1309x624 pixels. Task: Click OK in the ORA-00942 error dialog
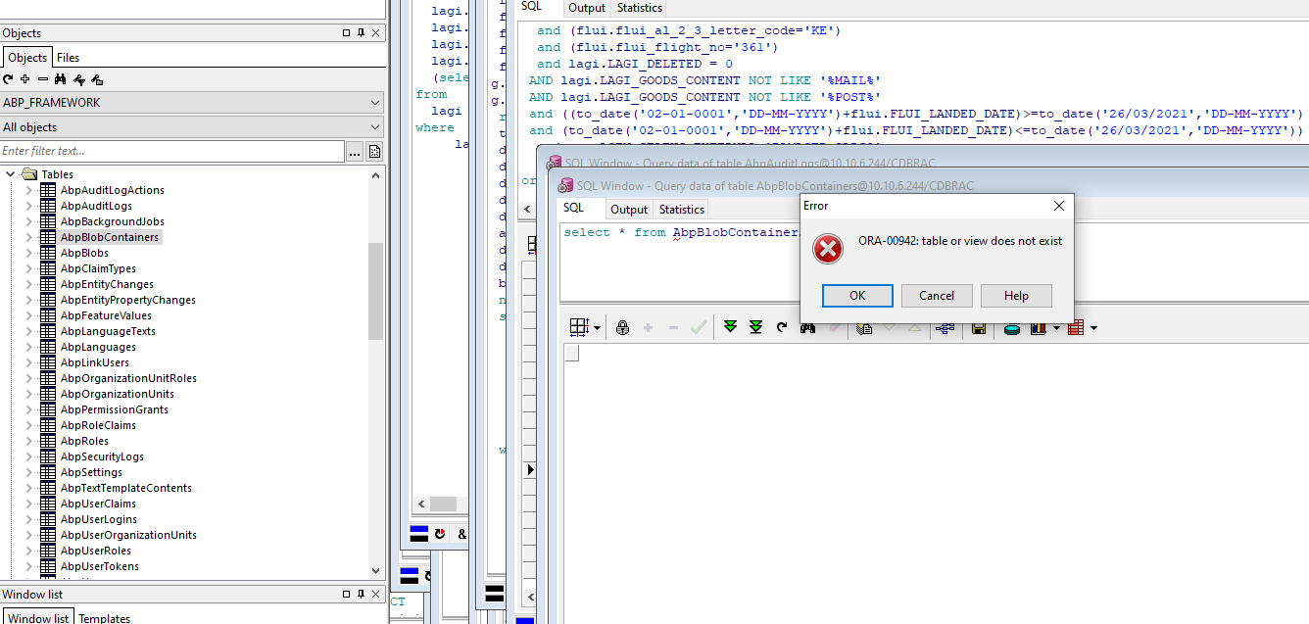[x=856, y=296]
